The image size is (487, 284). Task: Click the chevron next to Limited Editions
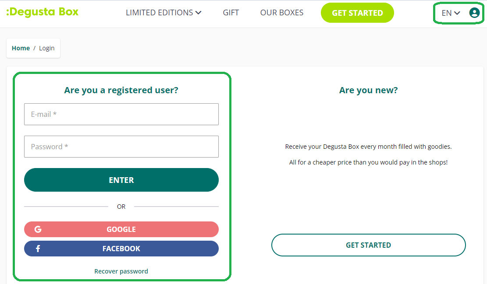click(199, 13)
